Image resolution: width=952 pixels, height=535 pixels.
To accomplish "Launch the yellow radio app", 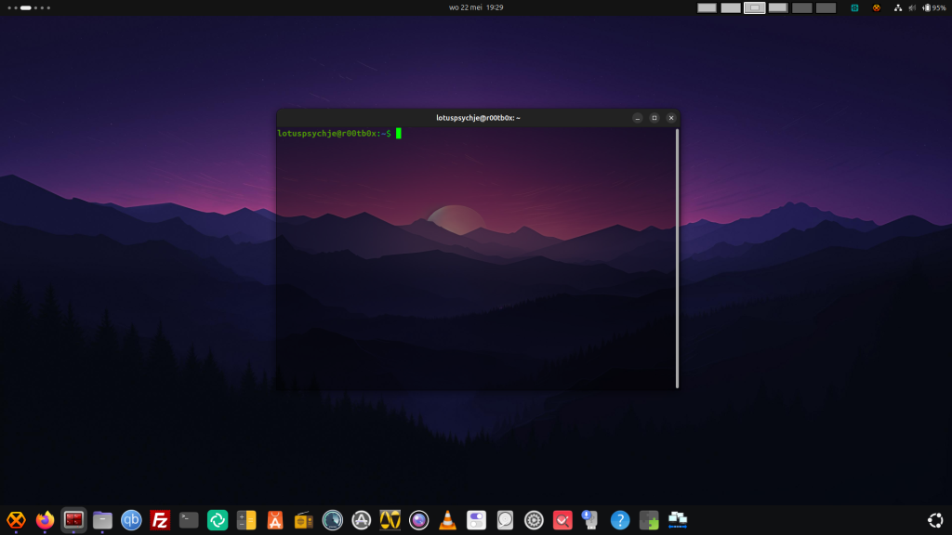I will [304, 520].
